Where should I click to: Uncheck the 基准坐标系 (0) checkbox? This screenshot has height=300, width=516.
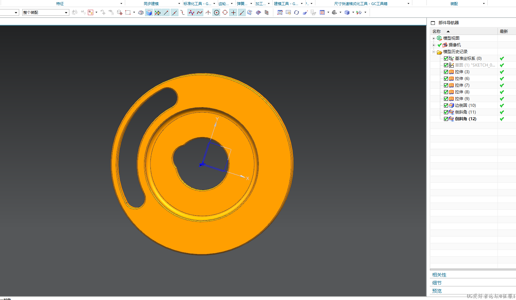click(x=446, y=58)
